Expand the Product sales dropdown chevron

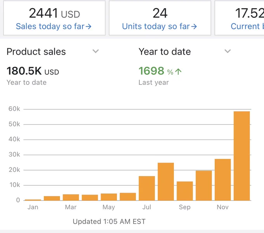(96, 51)
